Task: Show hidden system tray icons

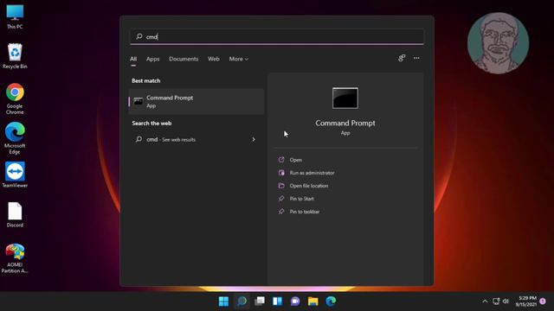Action: pos(485,301)
